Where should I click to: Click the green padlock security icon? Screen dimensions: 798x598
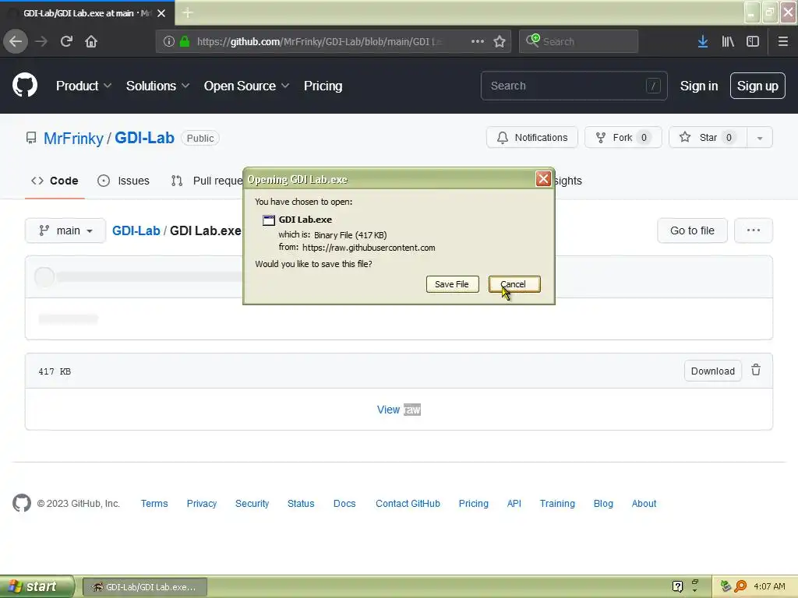tap(185, 41)
